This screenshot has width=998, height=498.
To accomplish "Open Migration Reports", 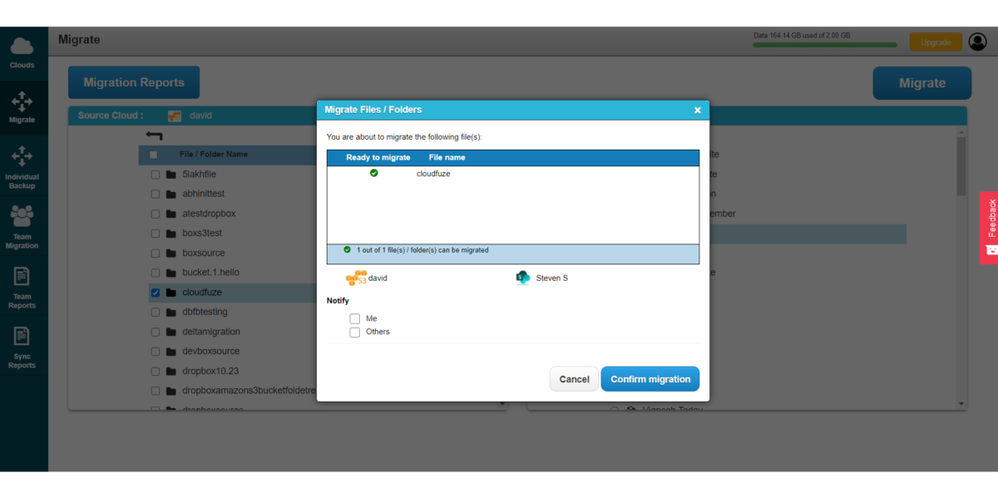I will tap(133, 81).
